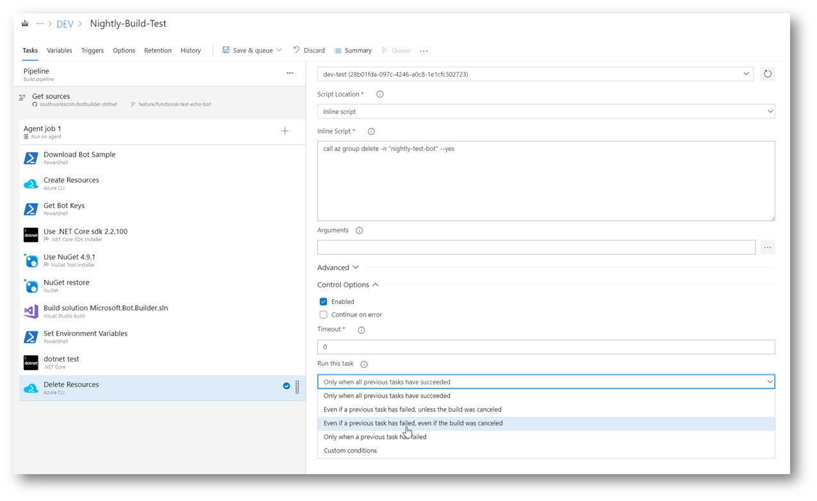Click the Create Resources Azure CLI icon

[31, 184]
